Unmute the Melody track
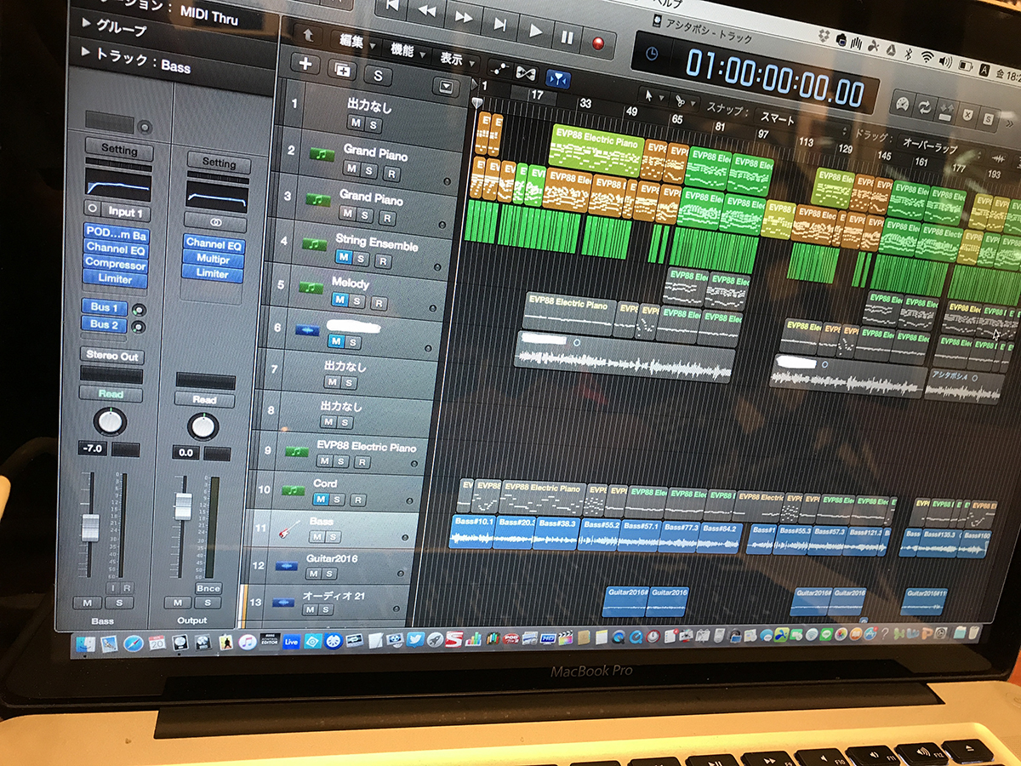The height and width of the screenshot is (766, 1021). [x=339, y=300]
